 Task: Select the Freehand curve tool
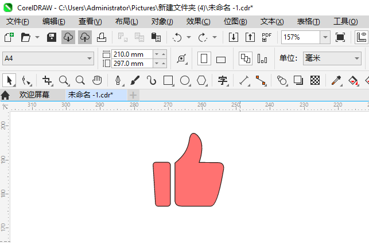[x=152, y=81]
